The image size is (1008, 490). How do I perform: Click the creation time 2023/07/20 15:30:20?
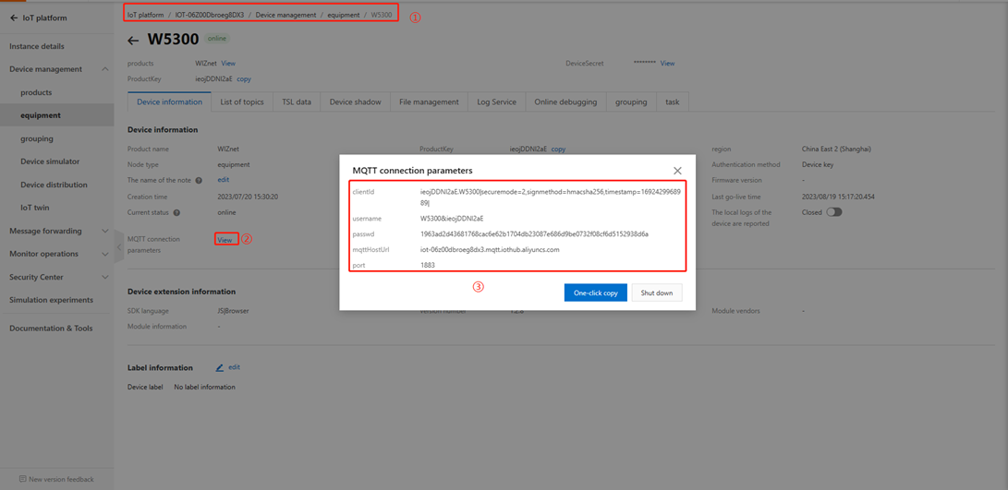pos(248,197)
